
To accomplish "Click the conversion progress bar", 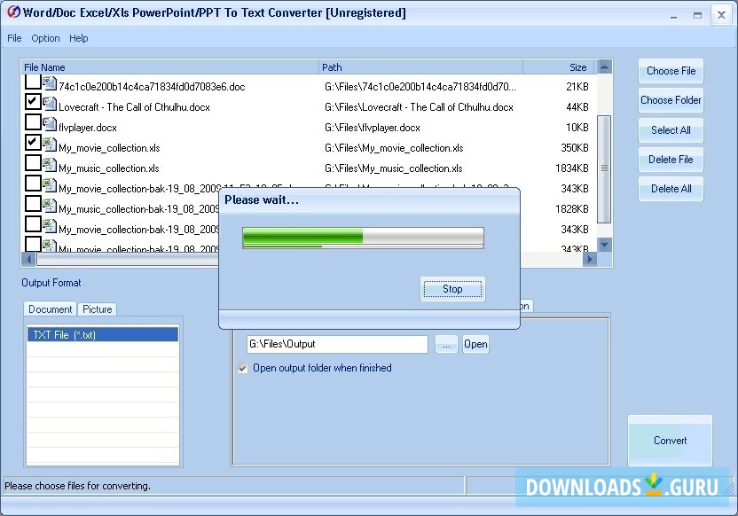I will pos(363,237).
